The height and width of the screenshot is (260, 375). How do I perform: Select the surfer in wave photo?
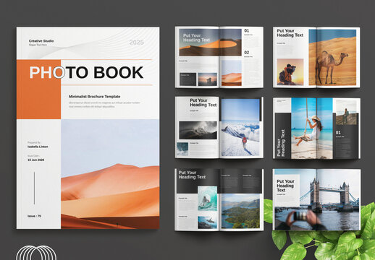point(208,199)
